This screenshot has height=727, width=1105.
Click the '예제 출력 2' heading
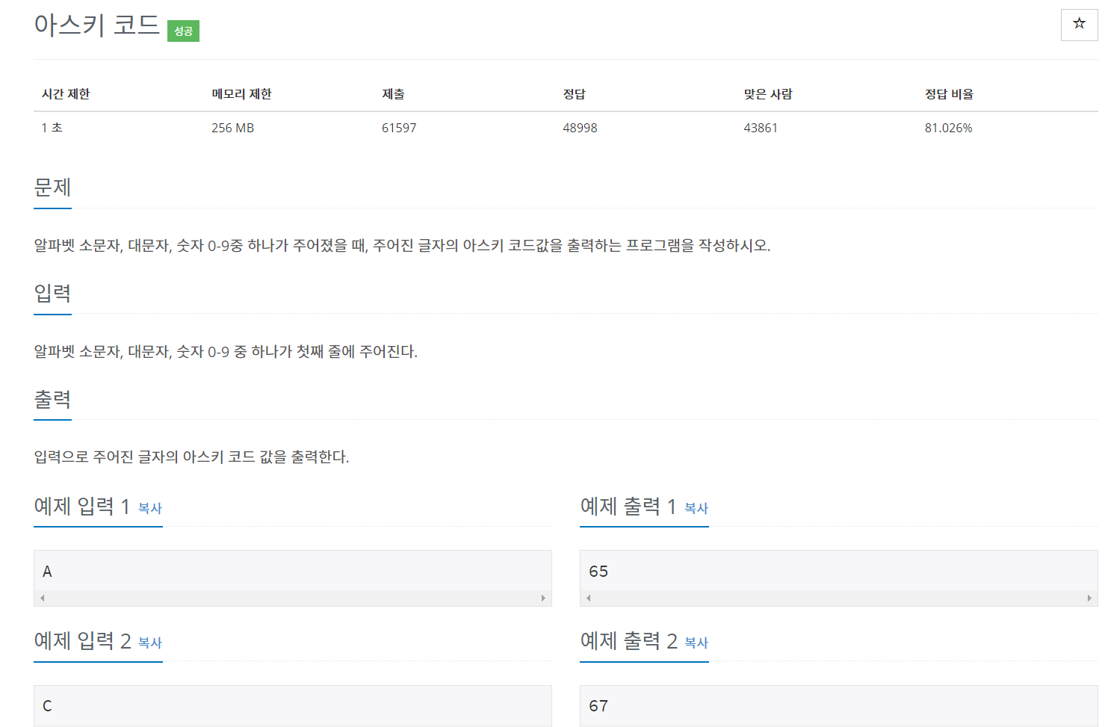coord(628,641)
